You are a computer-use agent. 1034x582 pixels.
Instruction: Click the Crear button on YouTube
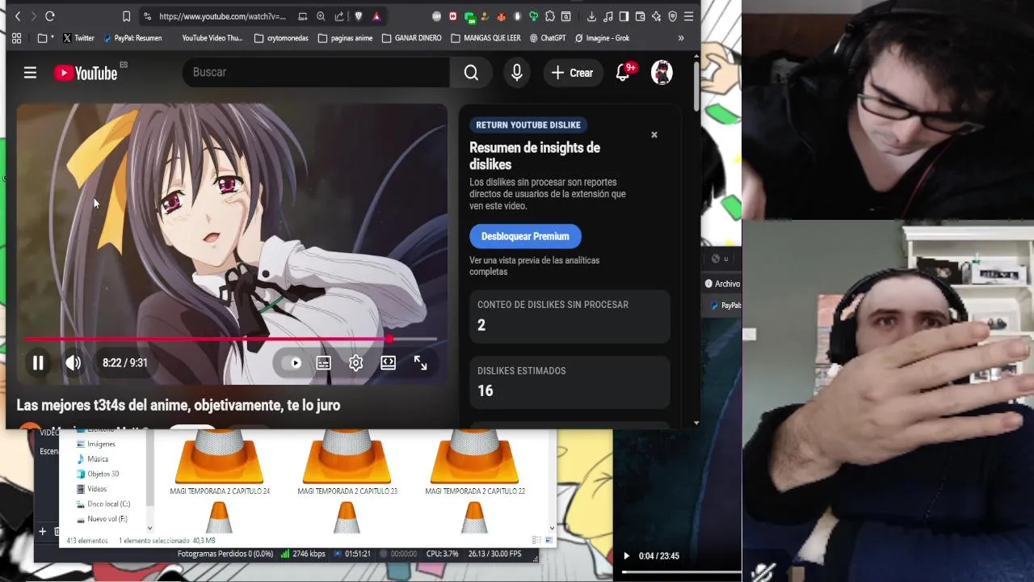point(572,73)
